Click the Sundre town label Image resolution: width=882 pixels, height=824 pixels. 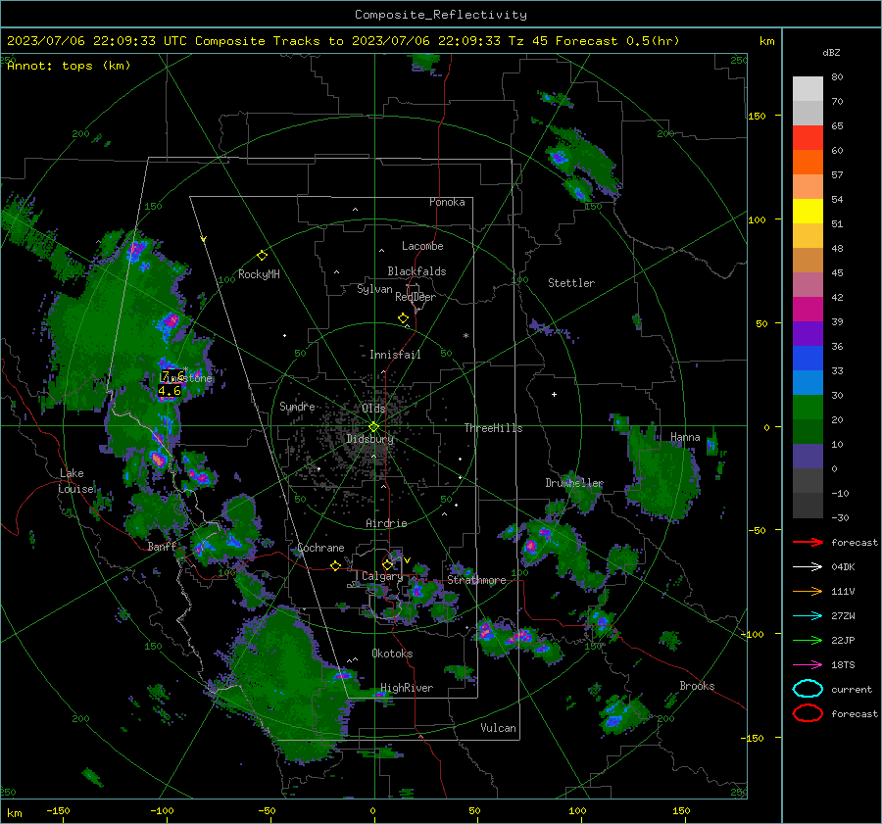[297, 406]
